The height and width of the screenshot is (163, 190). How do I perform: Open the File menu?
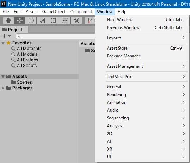pyautogui.click(x=6, y=12)
